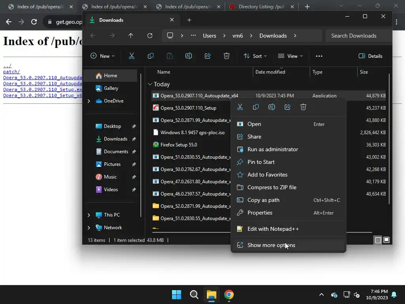
Task: Open Sort dropdown
Action: pyautogui.click(x=255, y=56)
